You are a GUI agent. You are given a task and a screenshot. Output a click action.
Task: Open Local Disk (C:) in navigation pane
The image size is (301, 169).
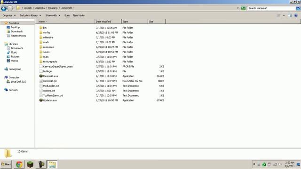[x=18, y=82]
